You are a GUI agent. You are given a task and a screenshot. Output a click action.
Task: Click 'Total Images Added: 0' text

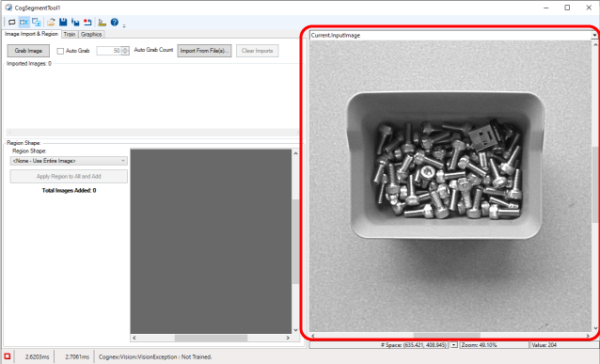(69, 190)
